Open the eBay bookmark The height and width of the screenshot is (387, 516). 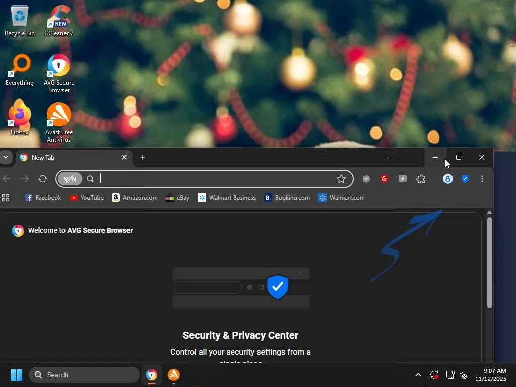[178, 198]
